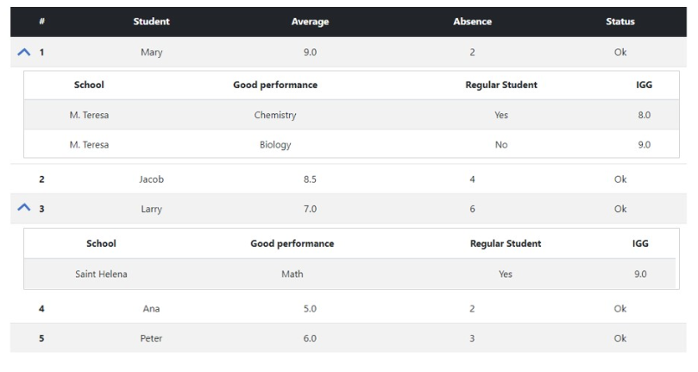The height and width of the screenshot is (372, 698).
Task: Select the row for student Ana
Action: coord(151,309)
